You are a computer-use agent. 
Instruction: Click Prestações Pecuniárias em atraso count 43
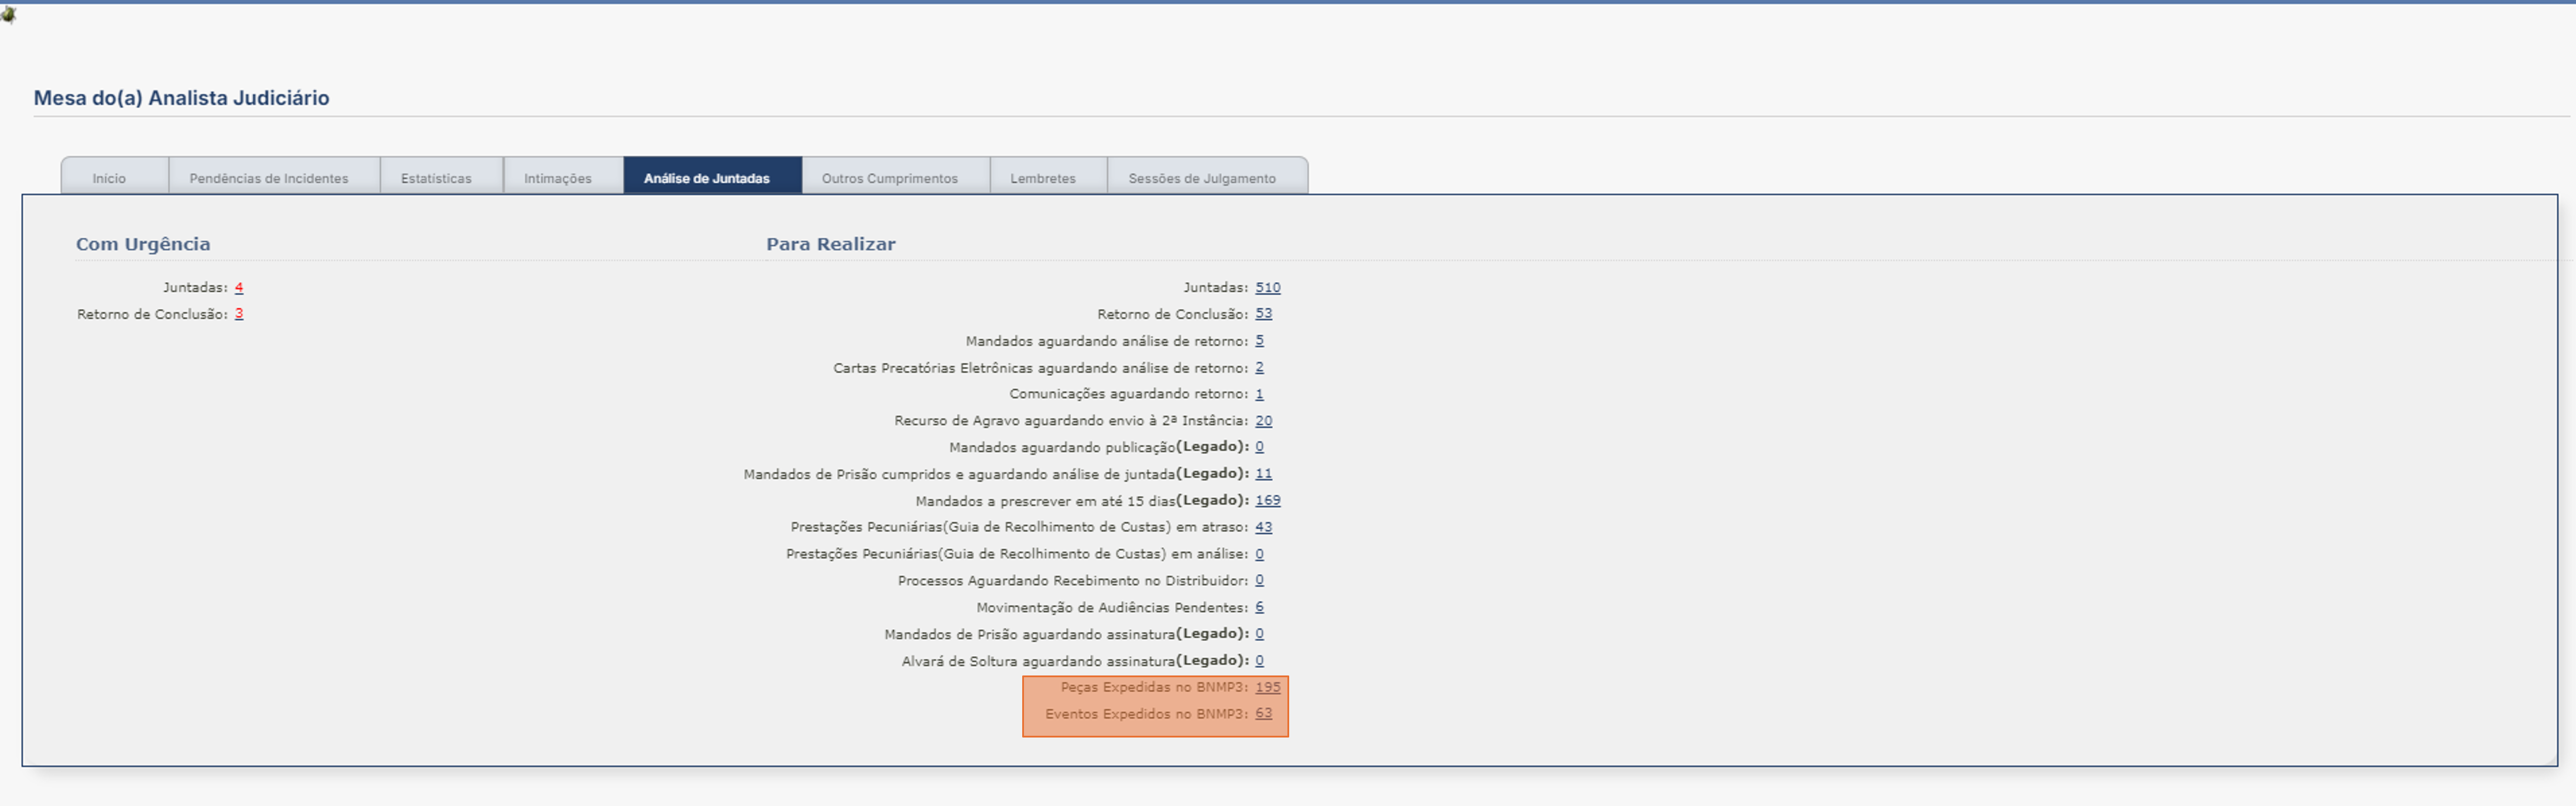pos(1264,527)
